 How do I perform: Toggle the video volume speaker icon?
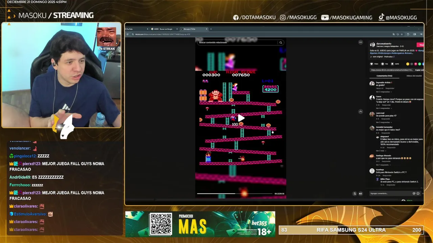click(361, 194)
